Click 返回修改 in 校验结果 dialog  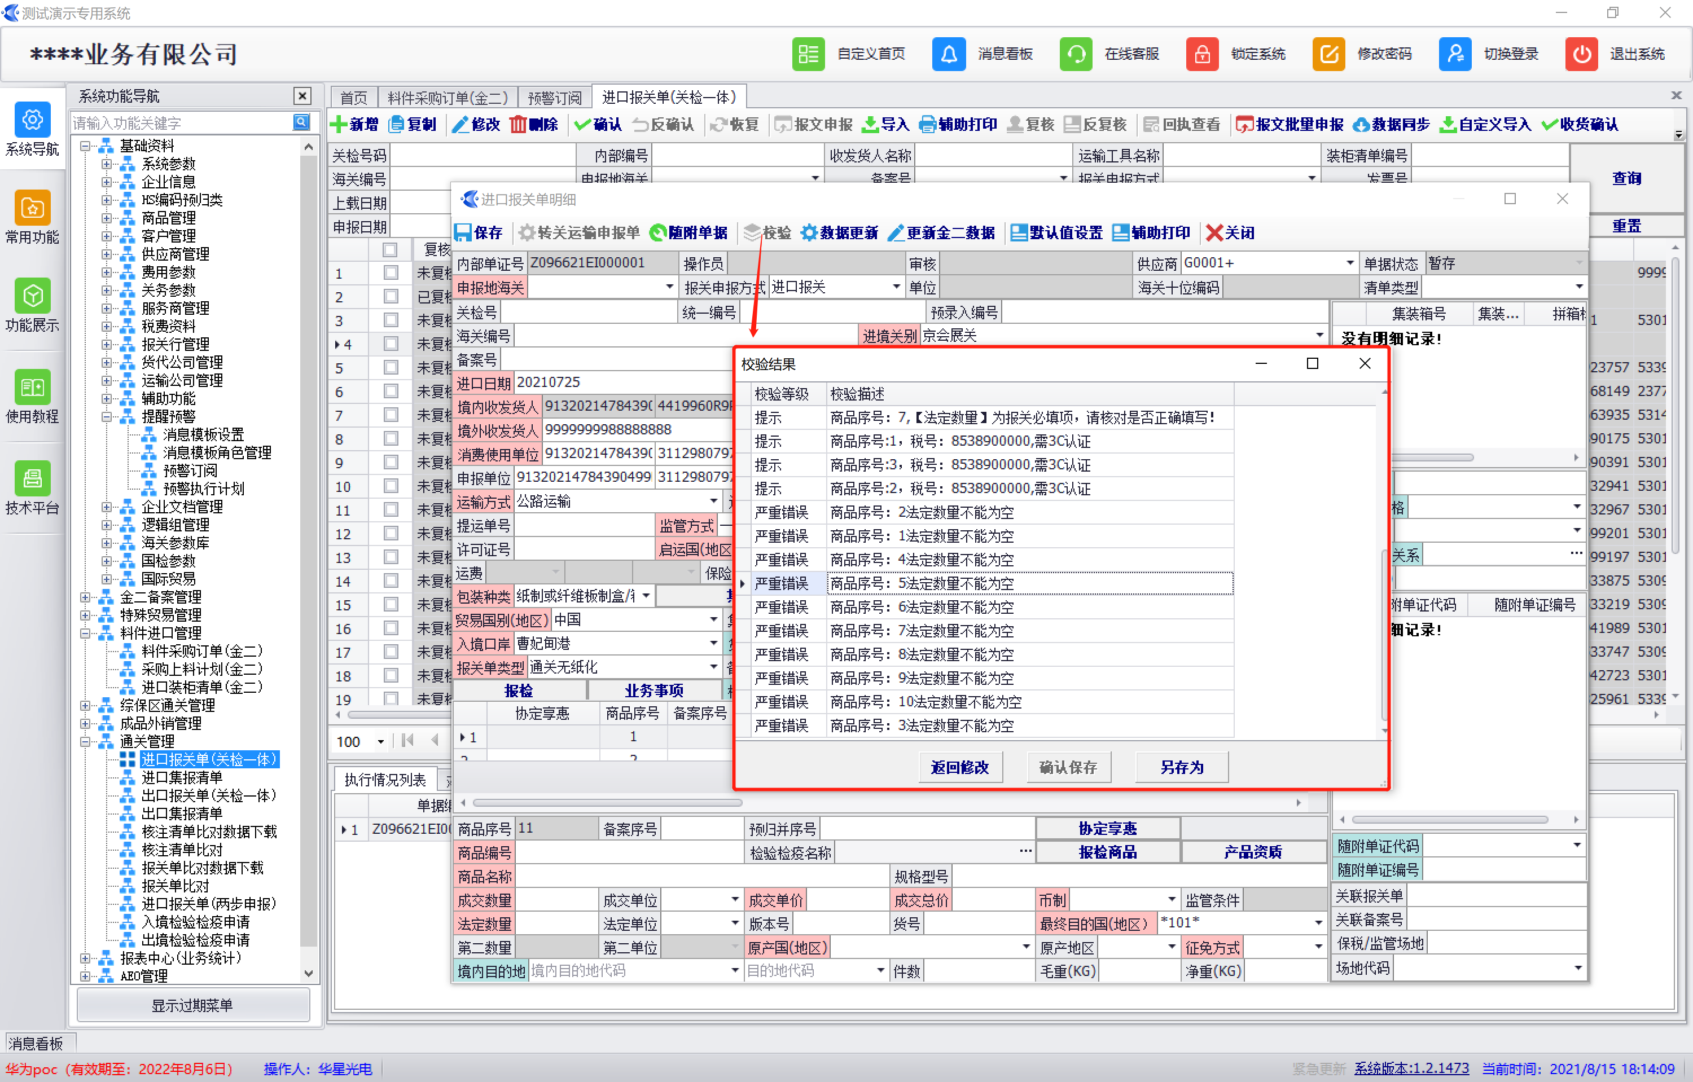pyautogui.click(x=960, y=767)
